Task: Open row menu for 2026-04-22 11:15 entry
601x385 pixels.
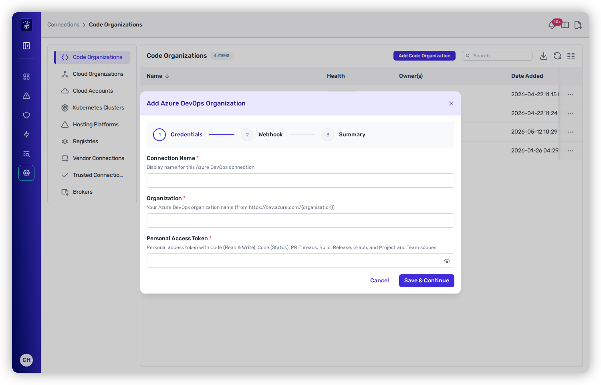Action: 571,95
